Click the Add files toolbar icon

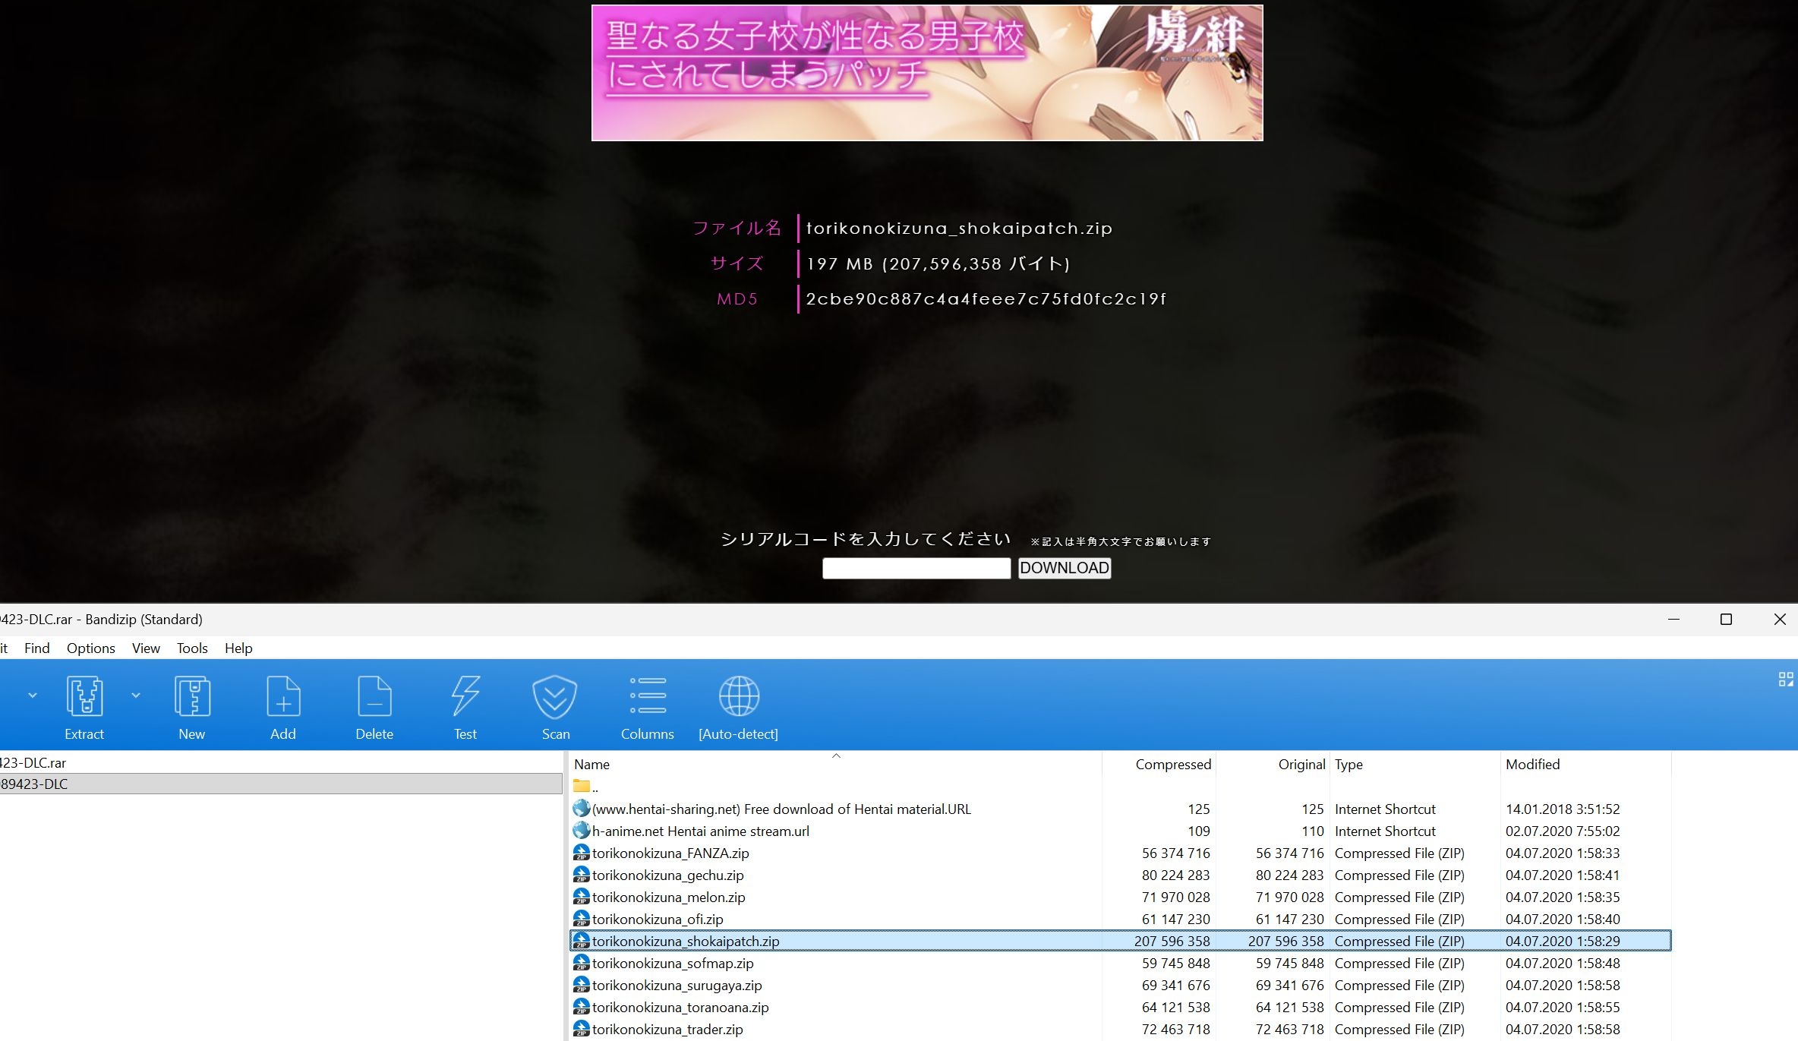pos(283,707)
